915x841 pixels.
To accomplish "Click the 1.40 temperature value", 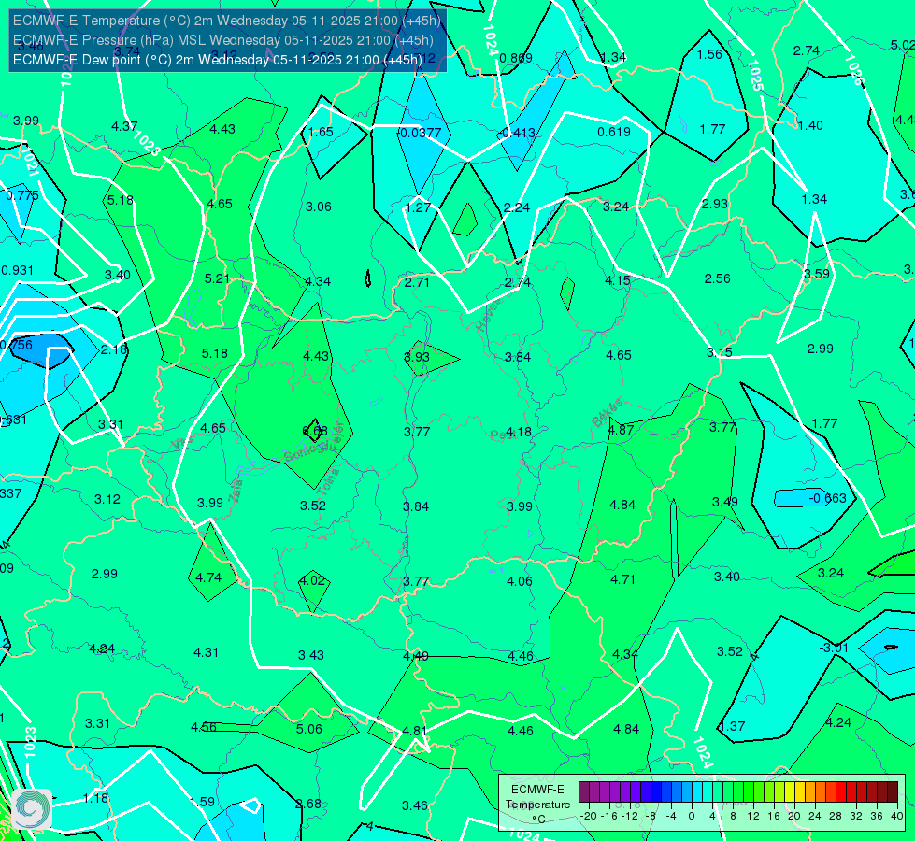I will click(810, 125).
